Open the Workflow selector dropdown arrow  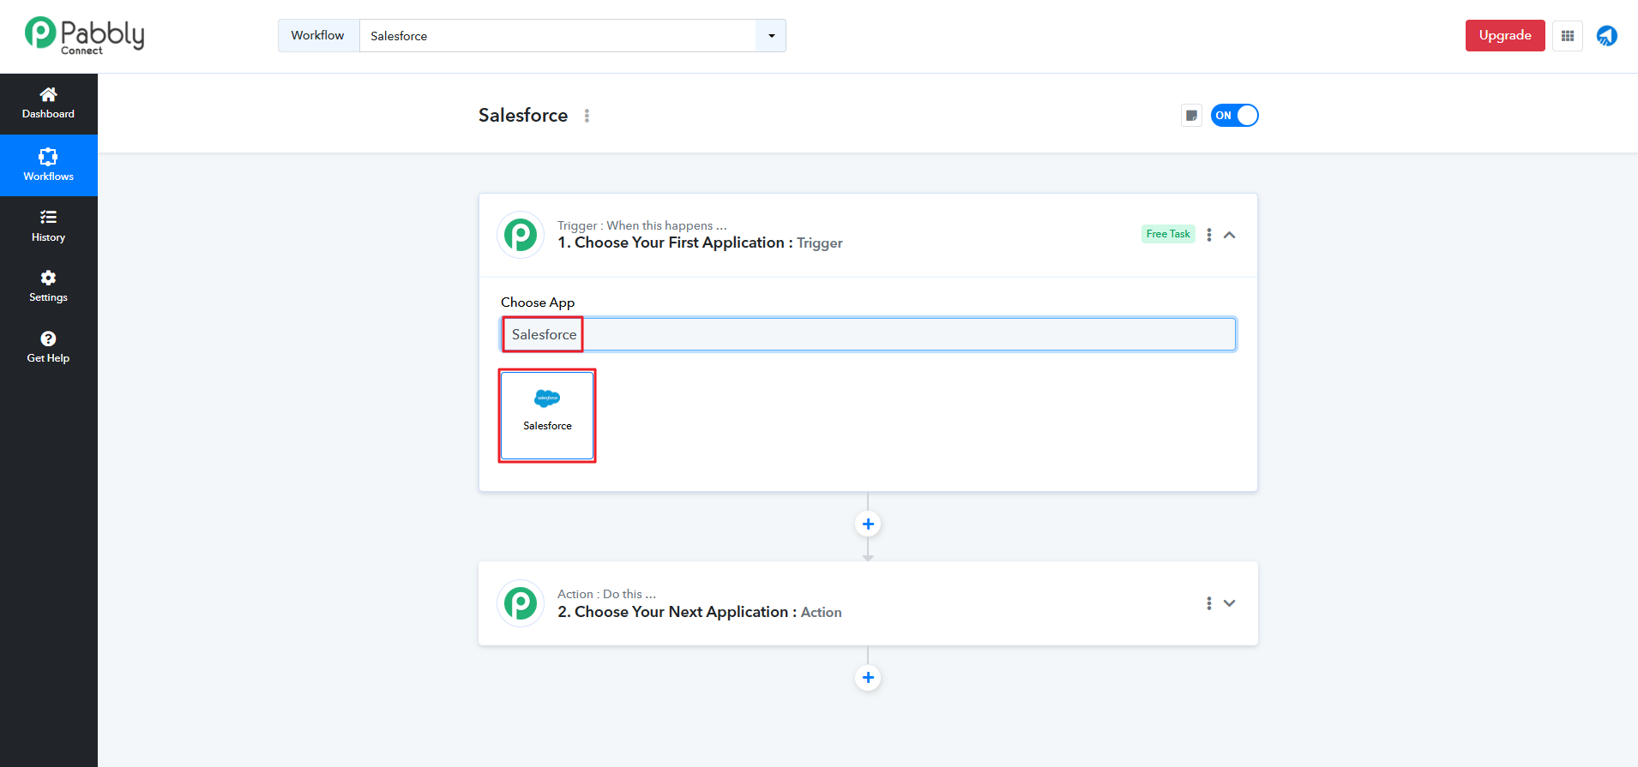(771, 36)
